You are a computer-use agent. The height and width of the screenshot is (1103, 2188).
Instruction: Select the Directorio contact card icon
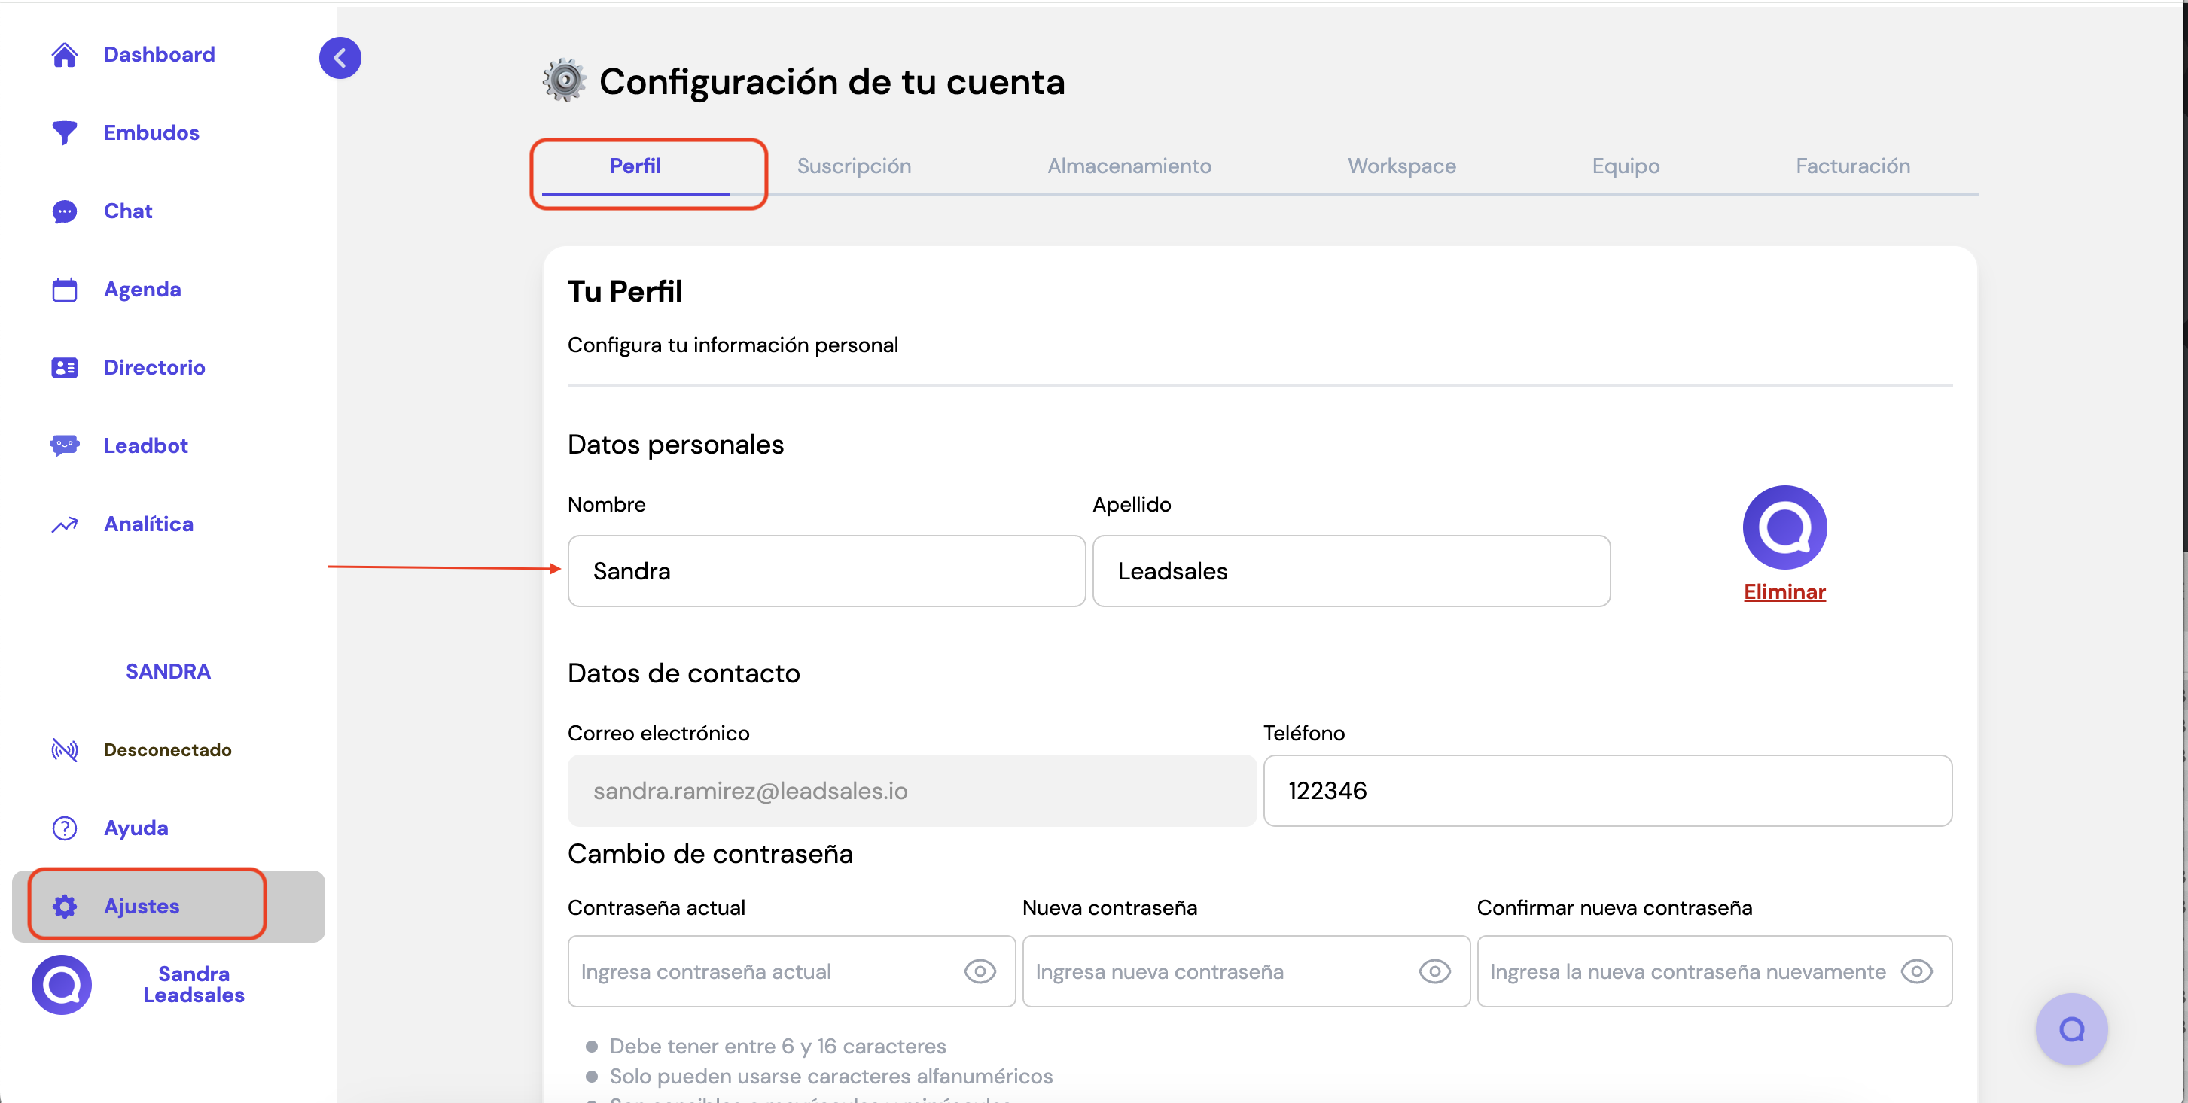tap(65, 367)
